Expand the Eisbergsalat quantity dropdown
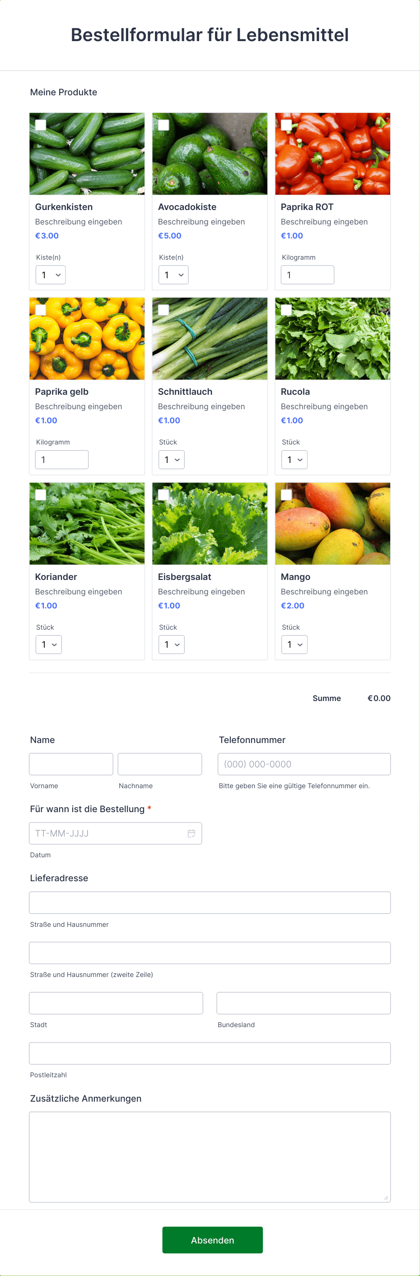This screenshot has height=1276, width=420. point(171,645)
